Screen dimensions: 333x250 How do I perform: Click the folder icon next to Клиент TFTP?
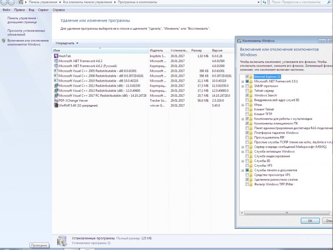(x=251, y=114)
